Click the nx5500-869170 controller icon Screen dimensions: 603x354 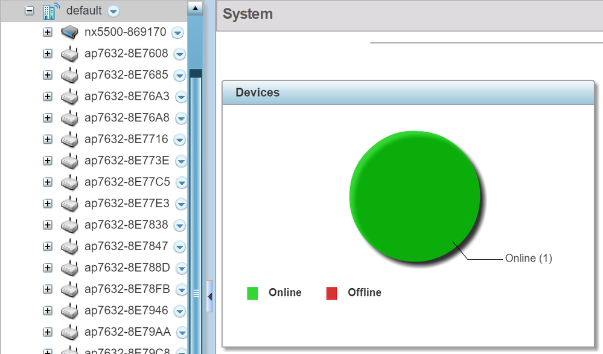coord(69,32)
